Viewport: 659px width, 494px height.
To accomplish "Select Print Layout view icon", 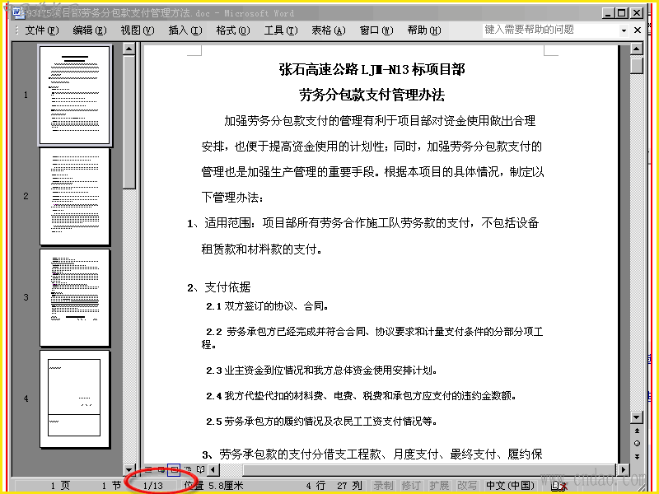I will (x=174, y=470).
